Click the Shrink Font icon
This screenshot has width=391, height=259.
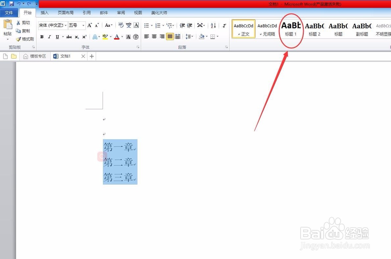coord(97,25)
